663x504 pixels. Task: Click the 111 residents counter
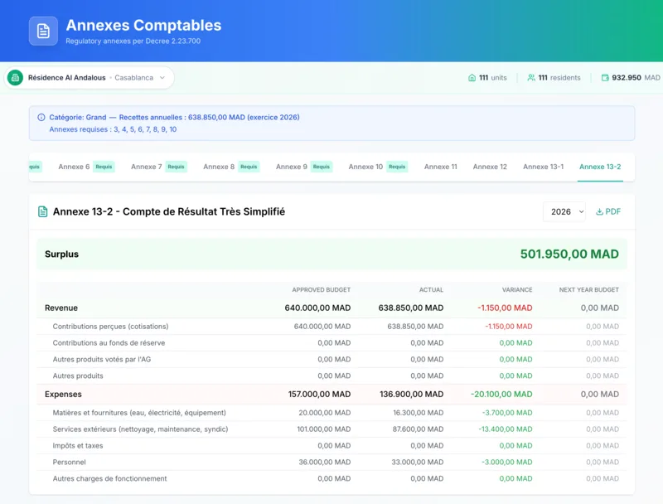coord(554,78)
